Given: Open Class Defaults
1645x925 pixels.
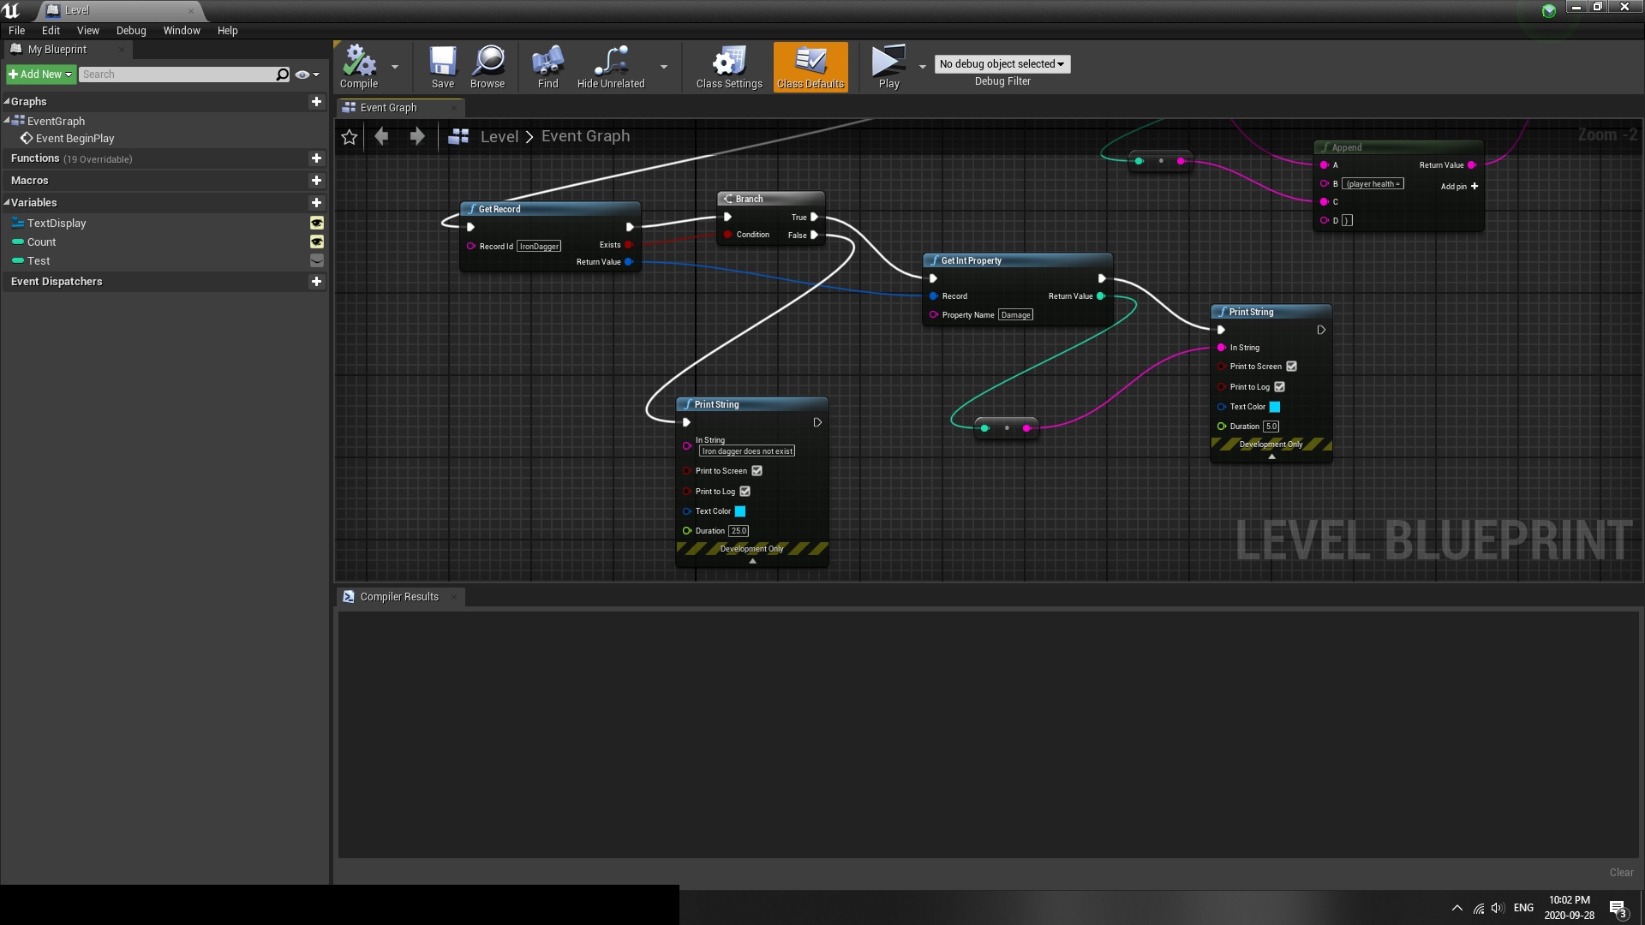Looking at the screenshot, I should (x=809, y=67).
